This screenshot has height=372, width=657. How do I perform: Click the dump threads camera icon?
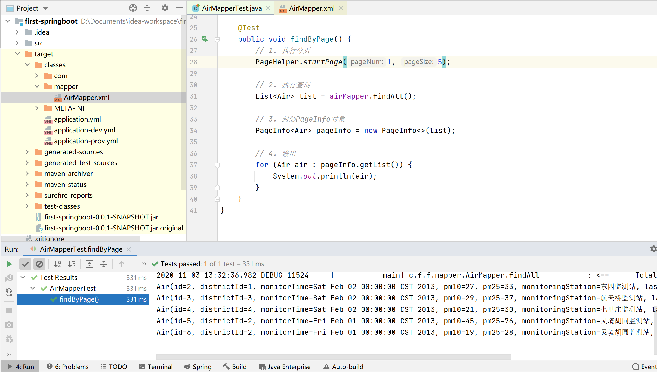point(9,324)
